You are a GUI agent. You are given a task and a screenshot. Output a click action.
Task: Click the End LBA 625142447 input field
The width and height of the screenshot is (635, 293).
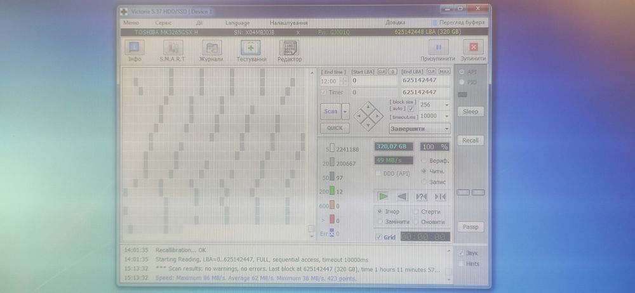(x=425, y=81)
